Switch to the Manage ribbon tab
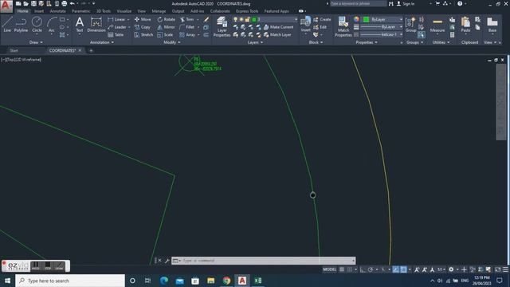510x287 pixels. (159, 11)
